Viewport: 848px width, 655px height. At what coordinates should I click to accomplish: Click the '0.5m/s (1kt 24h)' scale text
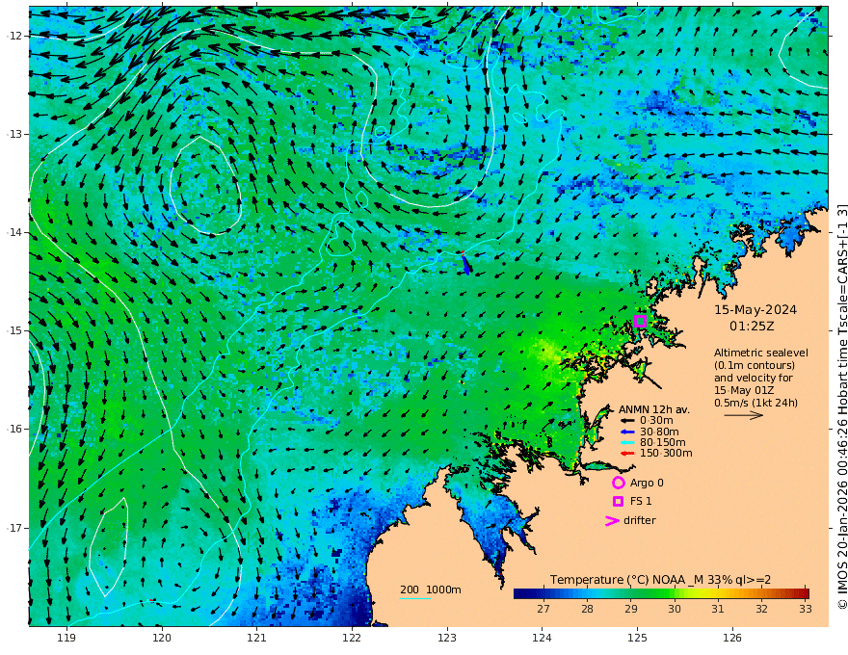click(755, 403)
